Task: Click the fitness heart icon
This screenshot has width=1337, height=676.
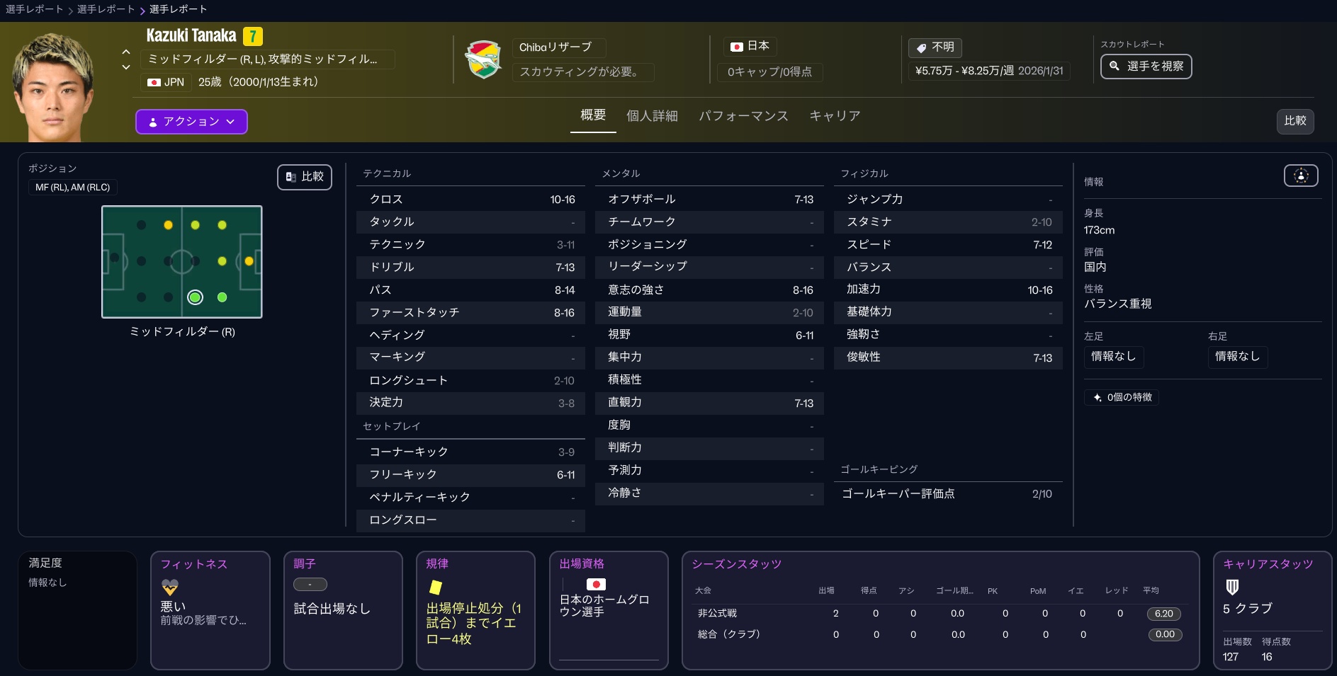Action: click(x=170, y=587)
